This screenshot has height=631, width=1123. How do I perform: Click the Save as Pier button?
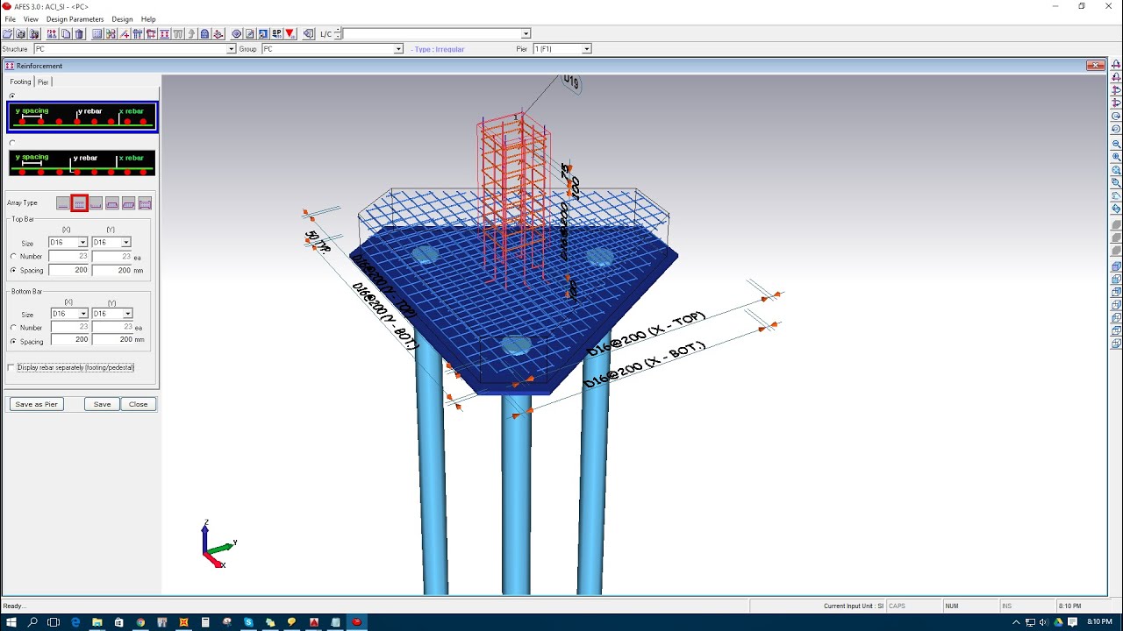[36, 404]
